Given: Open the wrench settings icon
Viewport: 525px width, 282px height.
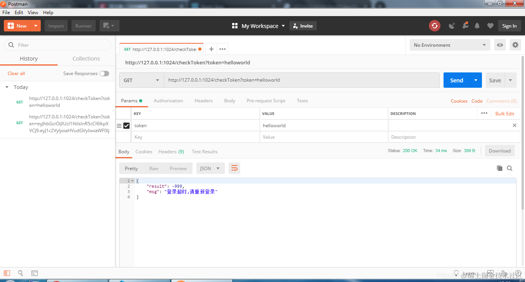Looking at the screenshot, I should coord(465,25).
